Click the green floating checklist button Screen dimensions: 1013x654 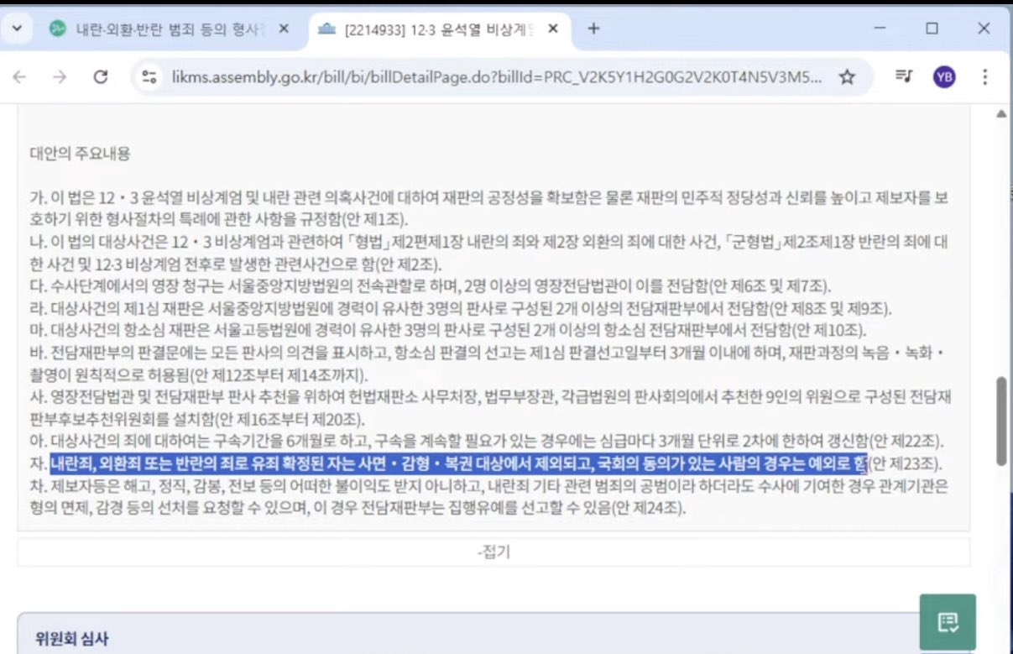click(x=948, y=622)
